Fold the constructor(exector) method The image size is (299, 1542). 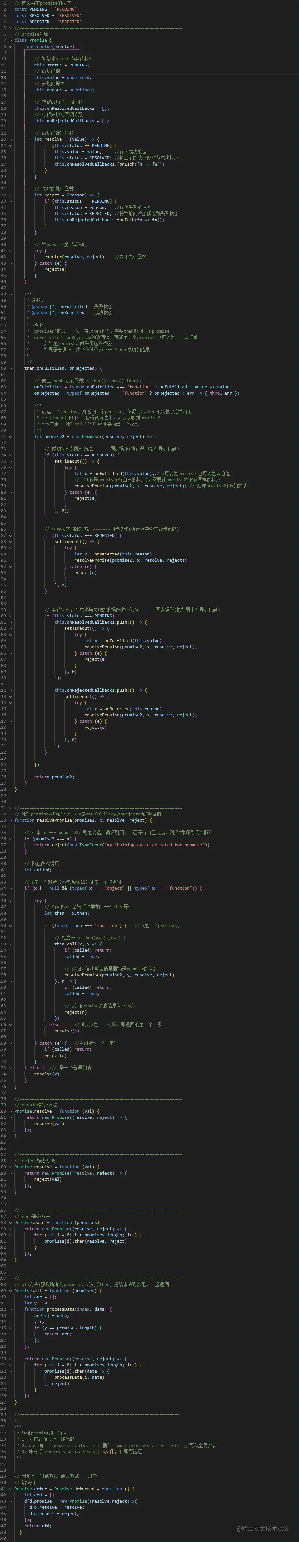pos(10,46)
